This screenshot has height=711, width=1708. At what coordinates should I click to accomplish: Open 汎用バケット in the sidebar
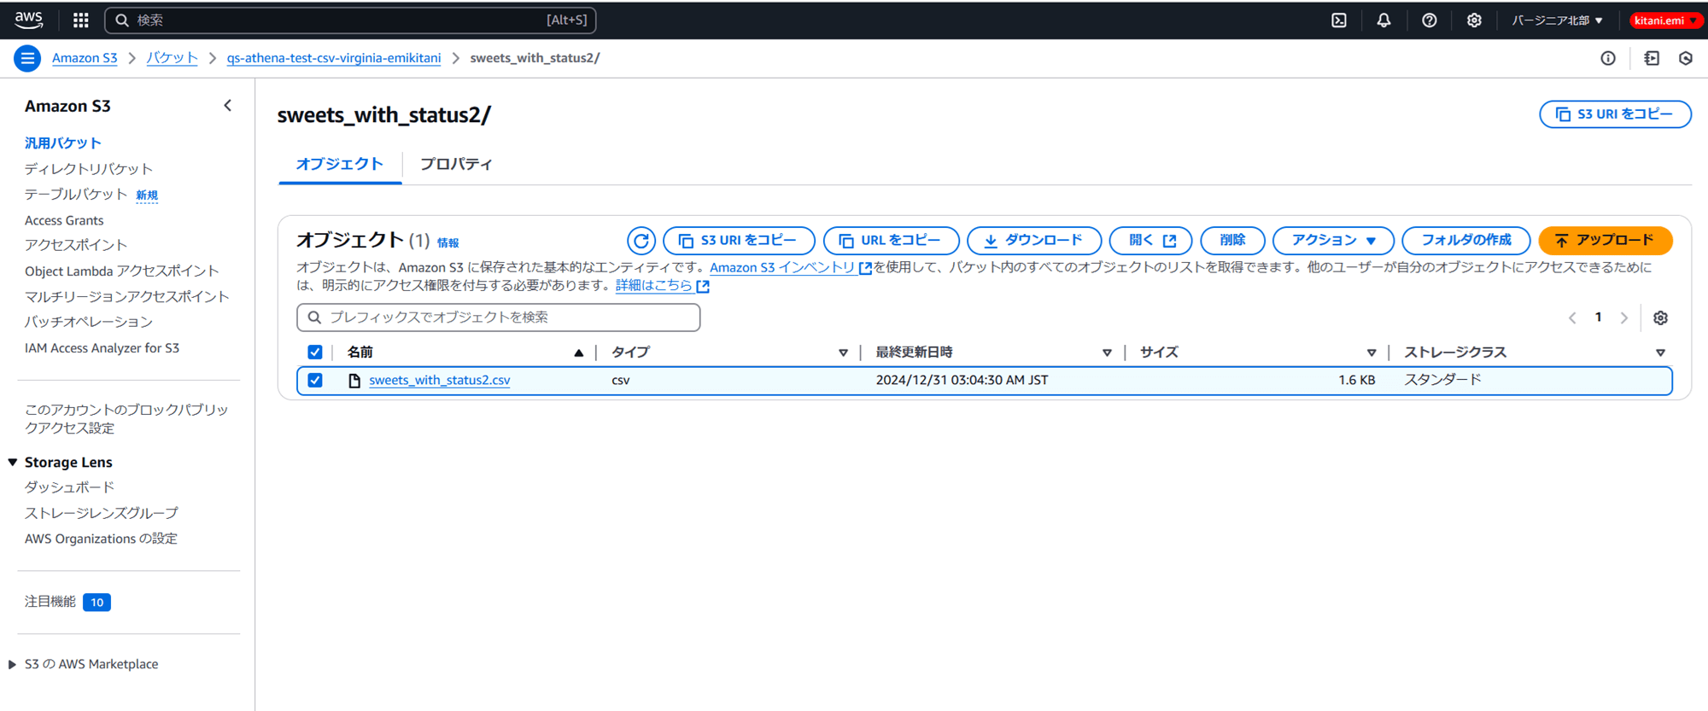(63, 143)
